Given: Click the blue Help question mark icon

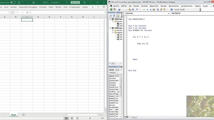Looking at the screenshot, I should coord(172,10).
